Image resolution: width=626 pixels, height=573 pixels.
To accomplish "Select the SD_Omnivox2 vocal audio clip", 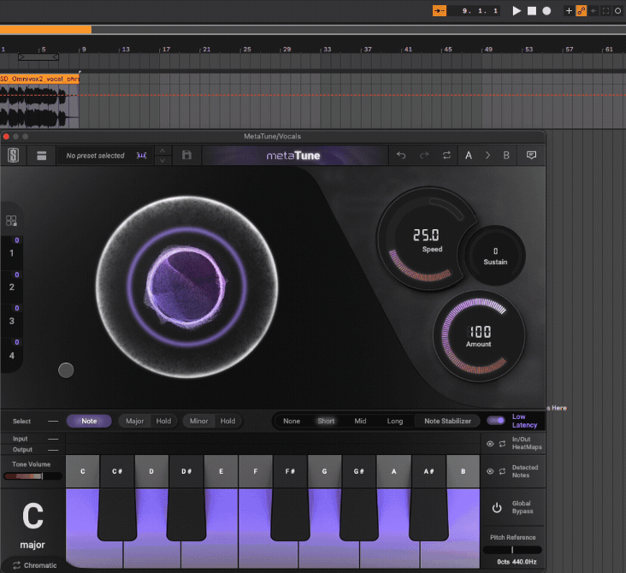I will click(x=39, y=79).
